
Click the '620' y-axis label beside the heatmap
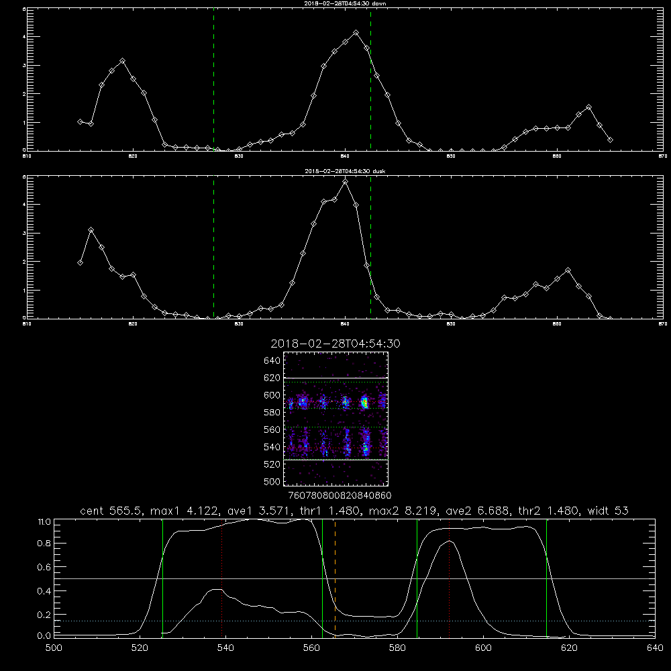[272, 378]
